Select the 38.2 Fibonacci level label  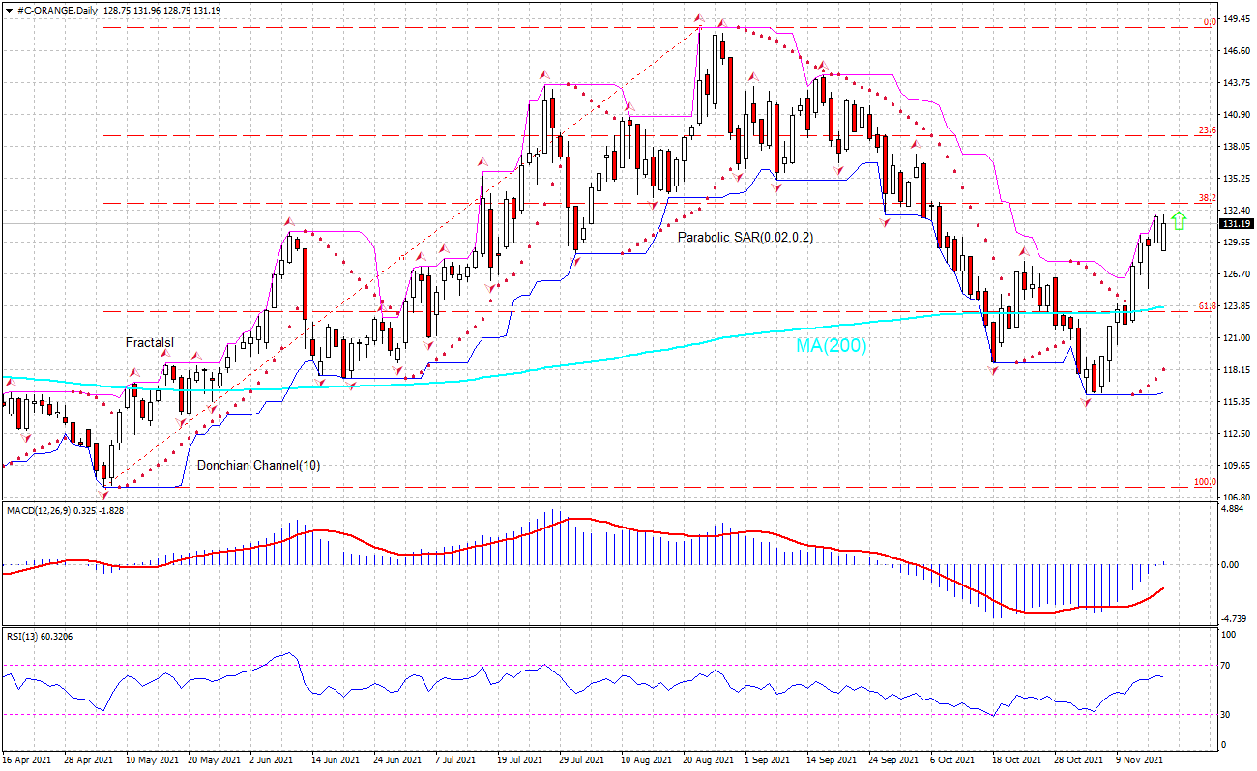(x=1207, y=197)
